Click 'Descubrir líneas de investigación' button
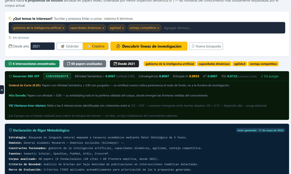Viewport: 291px width, 174px height. [x=149, y=46]
